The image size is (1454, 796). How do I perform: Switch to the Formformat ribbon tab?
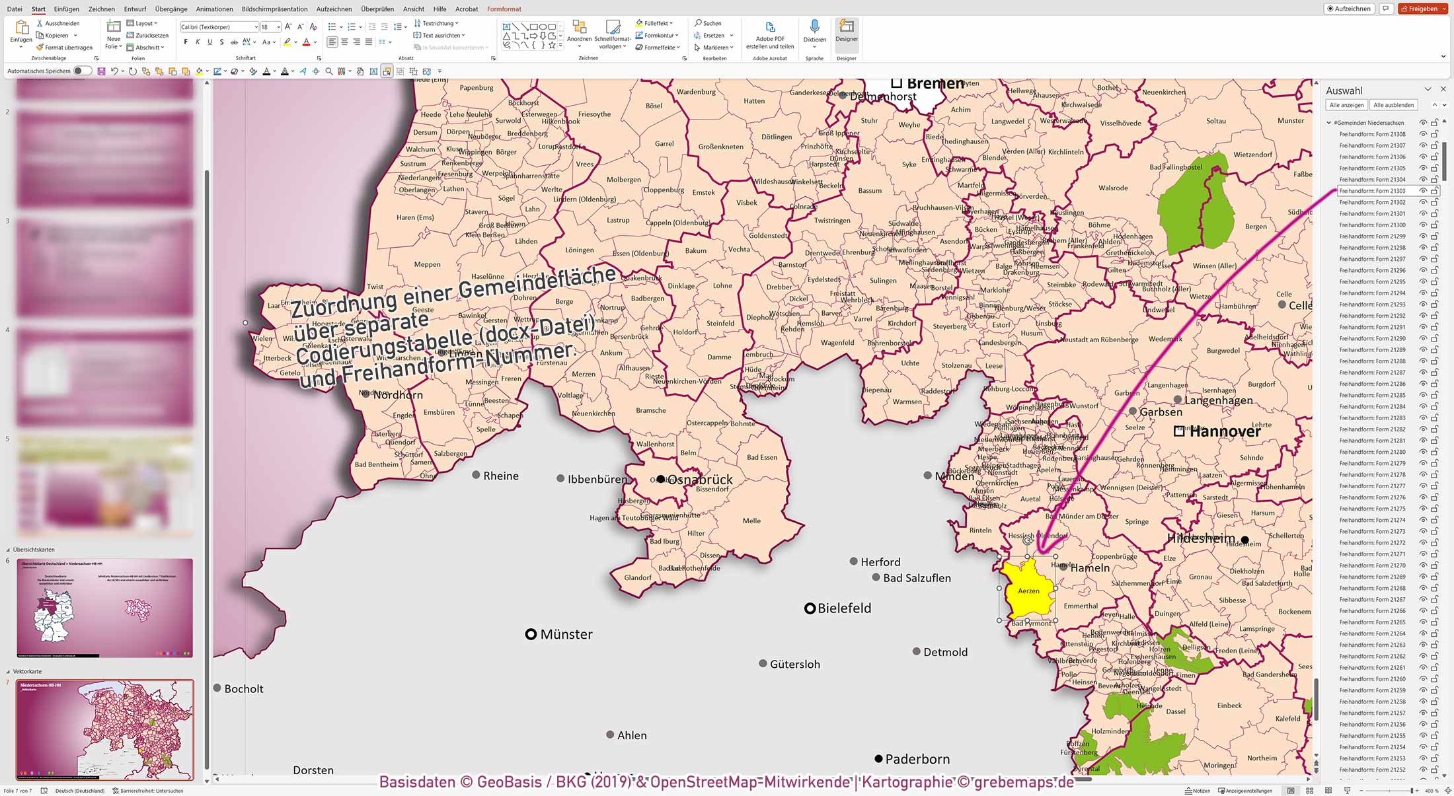click(x=504, y=9)
